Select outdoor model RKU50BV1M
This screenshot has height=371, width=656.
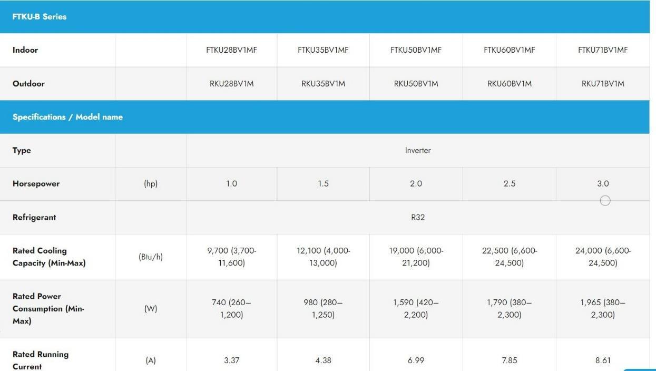416,84
